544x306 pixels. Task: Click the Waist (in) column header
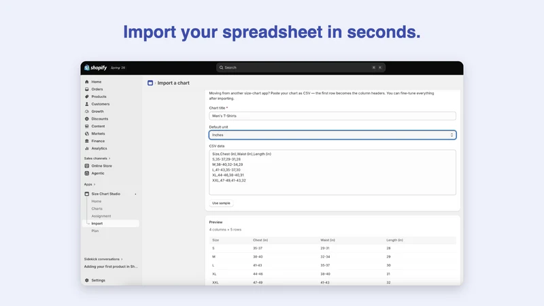point(328,240)
